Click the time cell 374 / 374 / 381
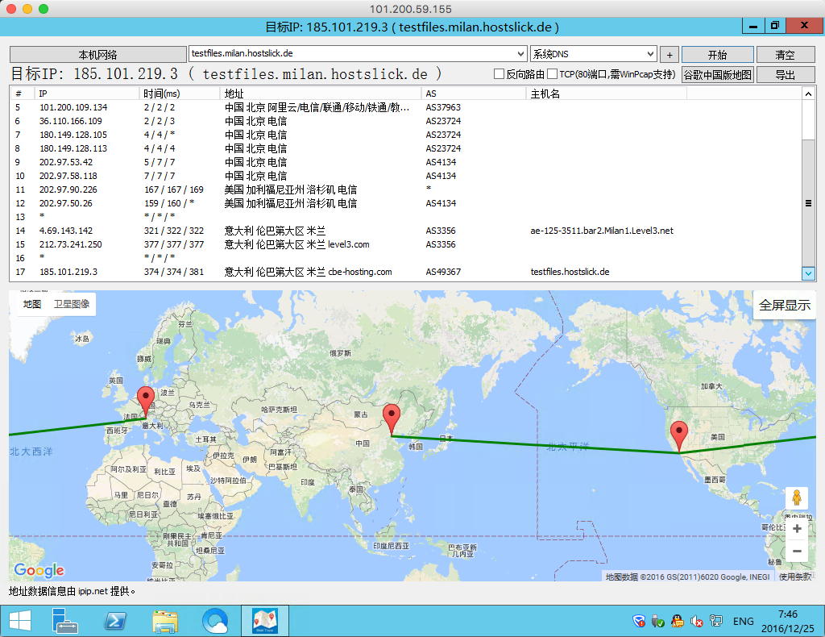This screenshot has height=637, width=825. (174, 272)
